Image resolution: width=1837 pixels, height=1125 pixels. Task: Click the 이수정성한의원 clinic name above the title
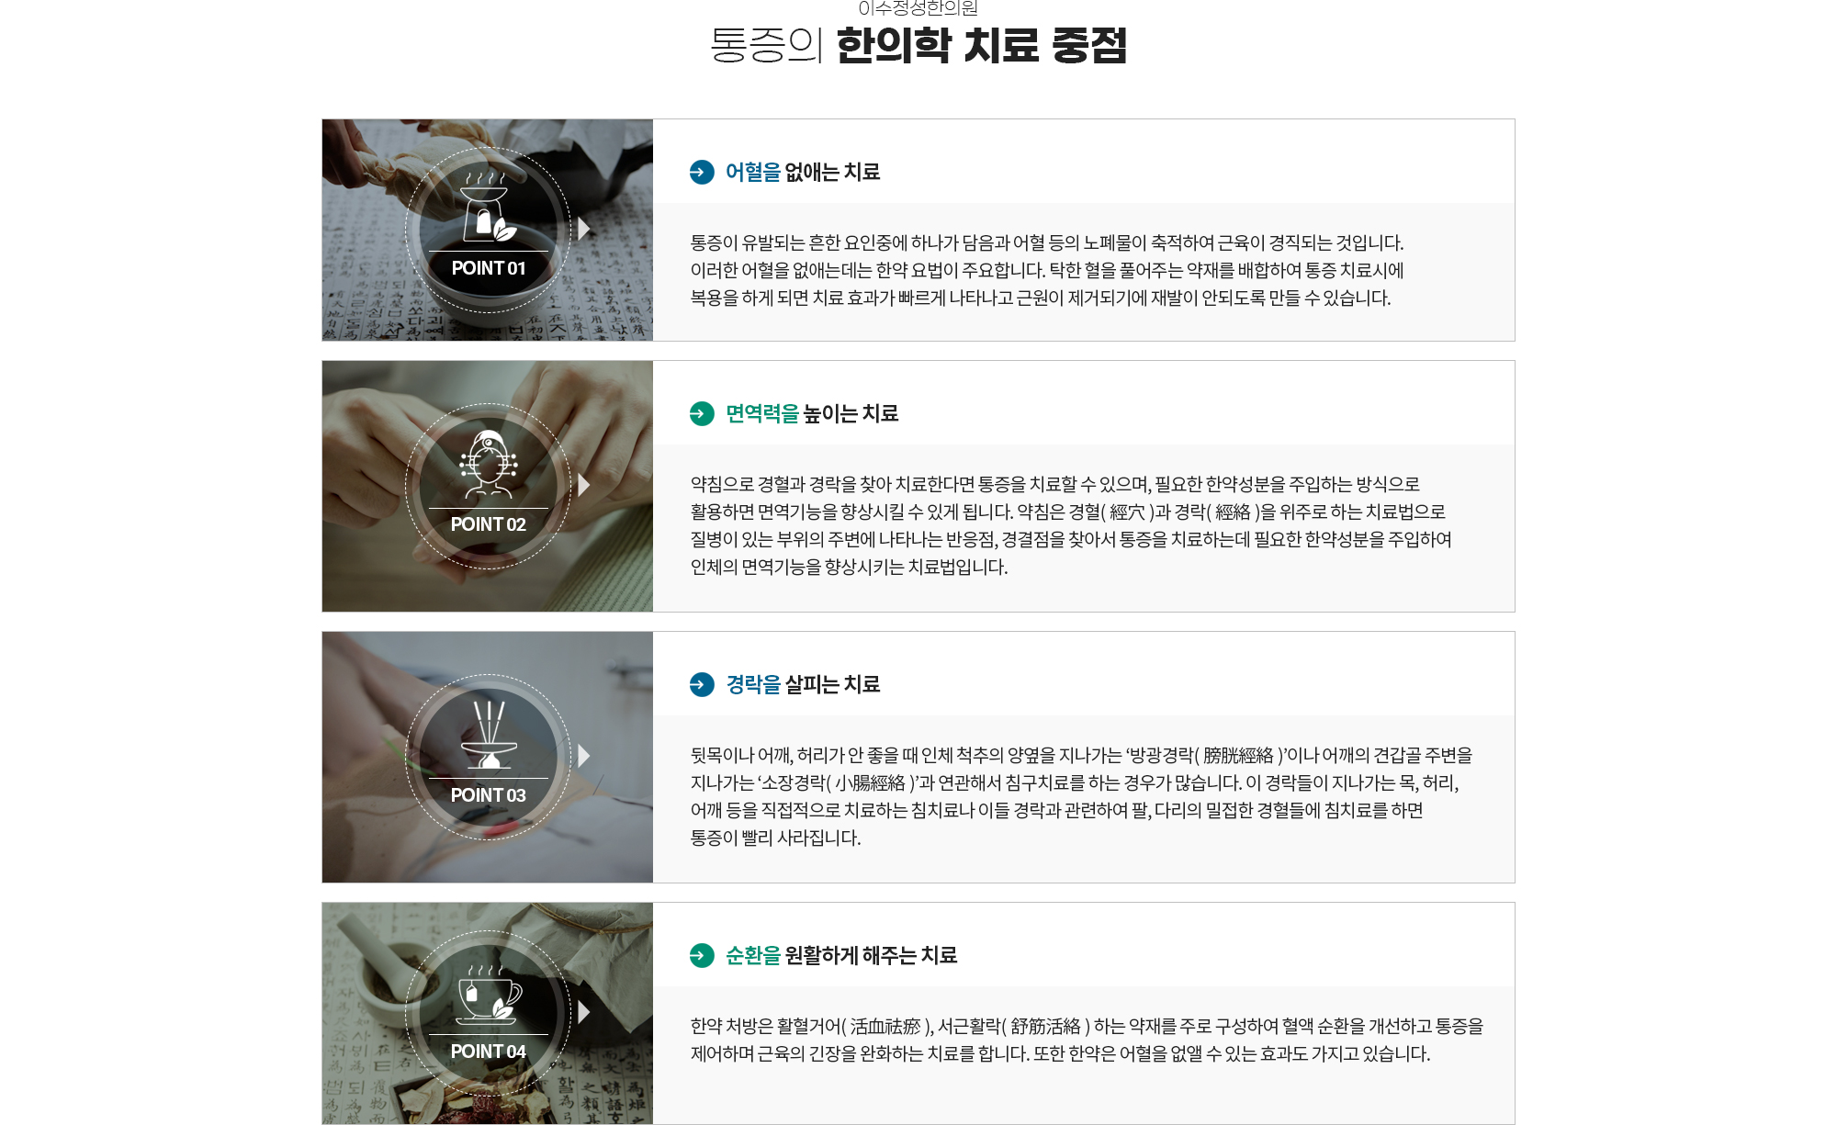coord(918,8)
